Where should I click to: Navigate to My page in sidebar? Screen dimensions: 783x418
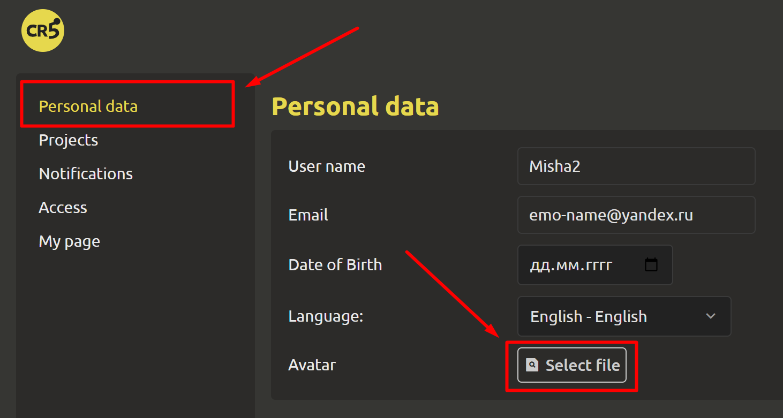coord(70,241)
